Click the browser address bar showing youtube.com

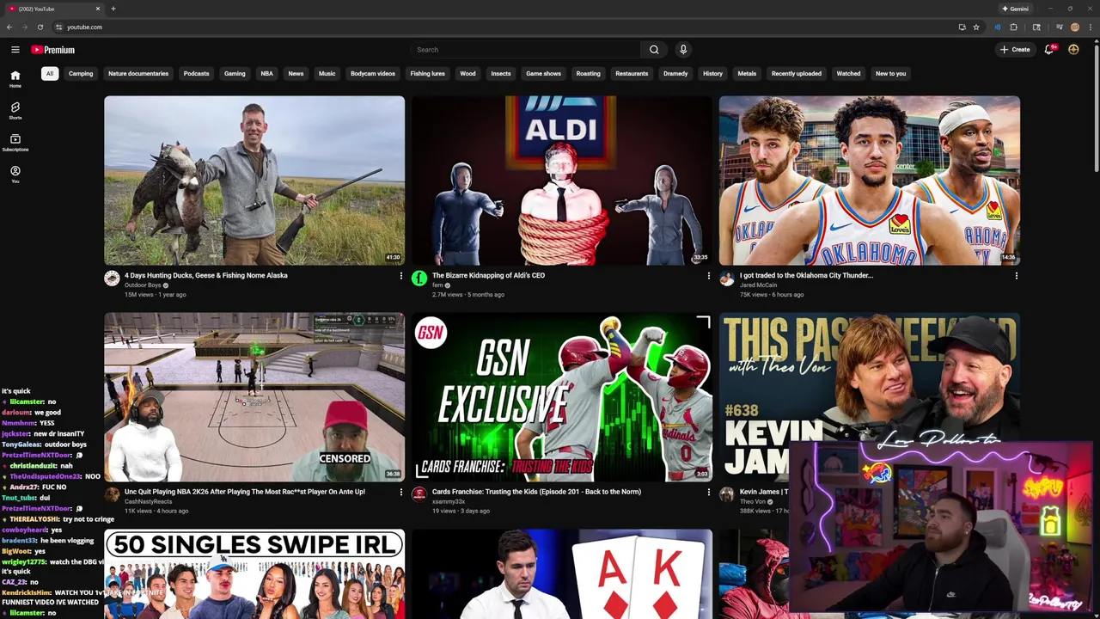(x=505, y=27)
